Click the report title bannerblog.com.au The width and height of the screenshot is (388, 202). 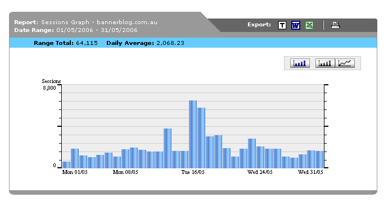coord(127,22)
